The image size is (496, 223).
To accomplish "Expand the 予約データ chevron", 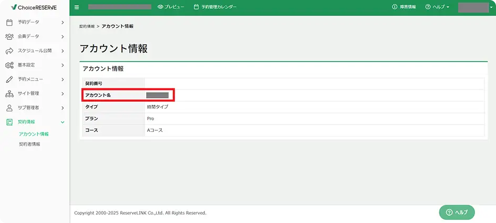I will 63,23.
